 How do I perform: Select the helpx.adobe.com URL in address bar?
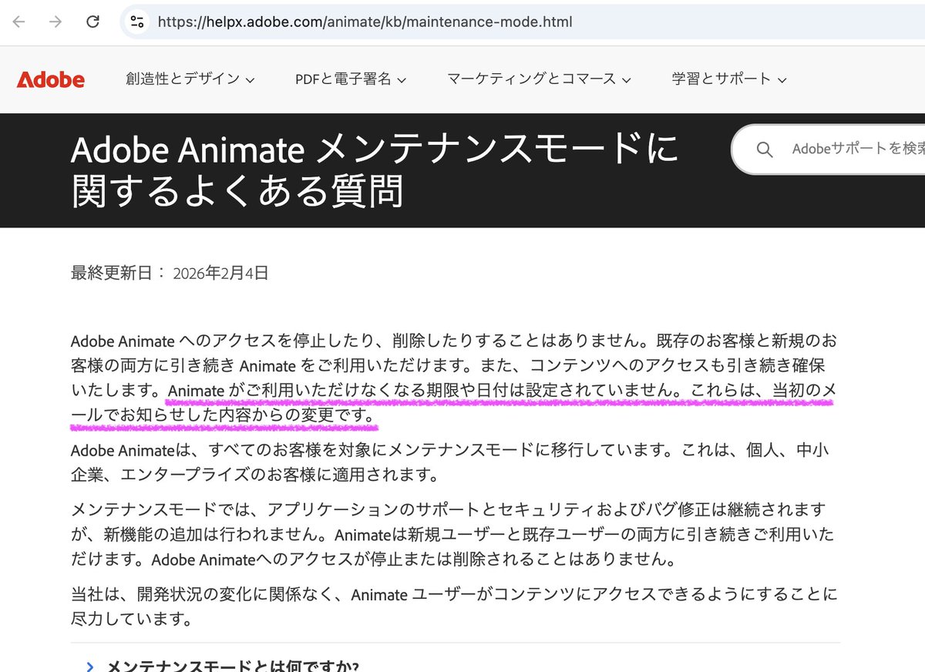(365, 22)
